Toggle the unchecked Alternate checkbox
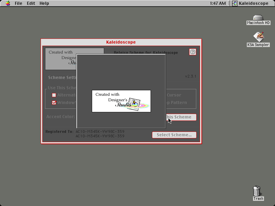 click(x=54, y=95)
